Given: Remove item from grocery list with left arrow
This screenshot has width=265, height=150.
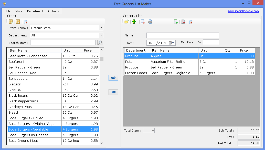Looking at the screenshot, I should [113, 92].
